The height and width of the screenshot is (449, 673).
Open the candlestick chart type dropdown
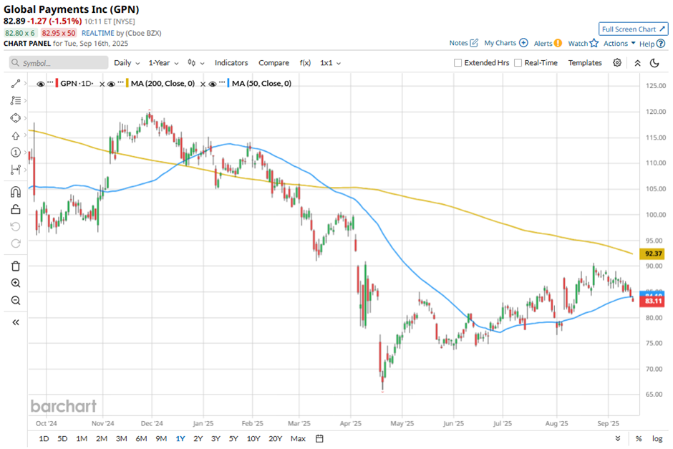coord(195,63)
